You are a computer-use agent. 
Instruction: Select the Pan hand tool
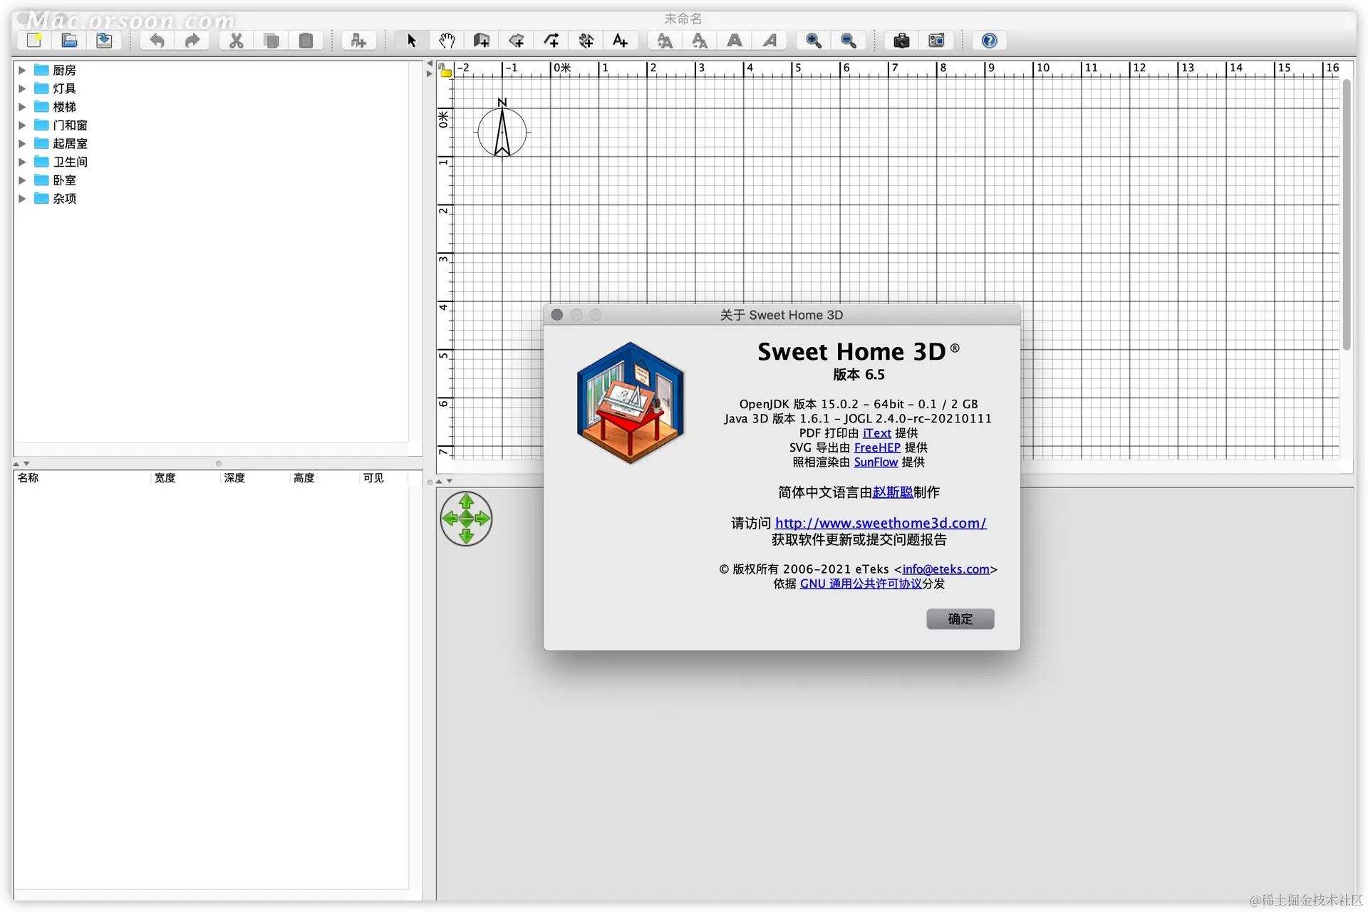pos(447,41)
